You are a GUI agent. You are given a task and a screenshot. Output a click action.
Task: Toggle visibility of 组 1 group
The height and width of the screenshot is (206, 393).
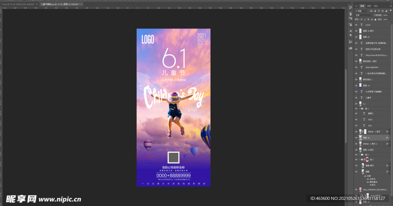click(356, 108)
